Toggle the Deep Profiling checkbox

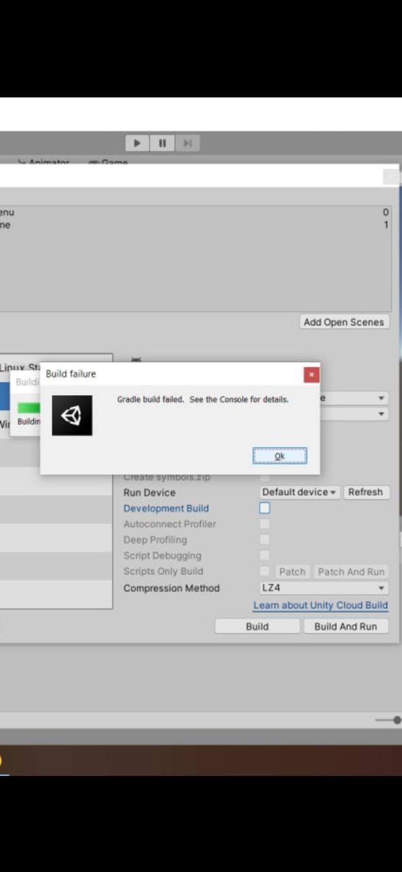coord(265,540)
